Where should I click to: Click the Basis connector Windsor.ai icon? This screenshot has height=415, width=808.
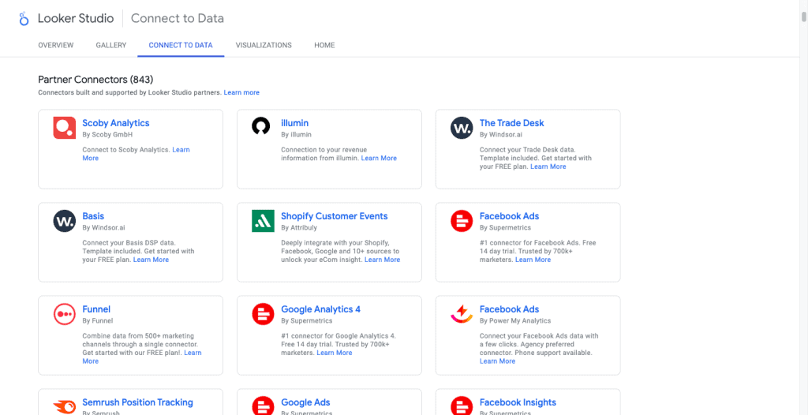pos(65,221)
